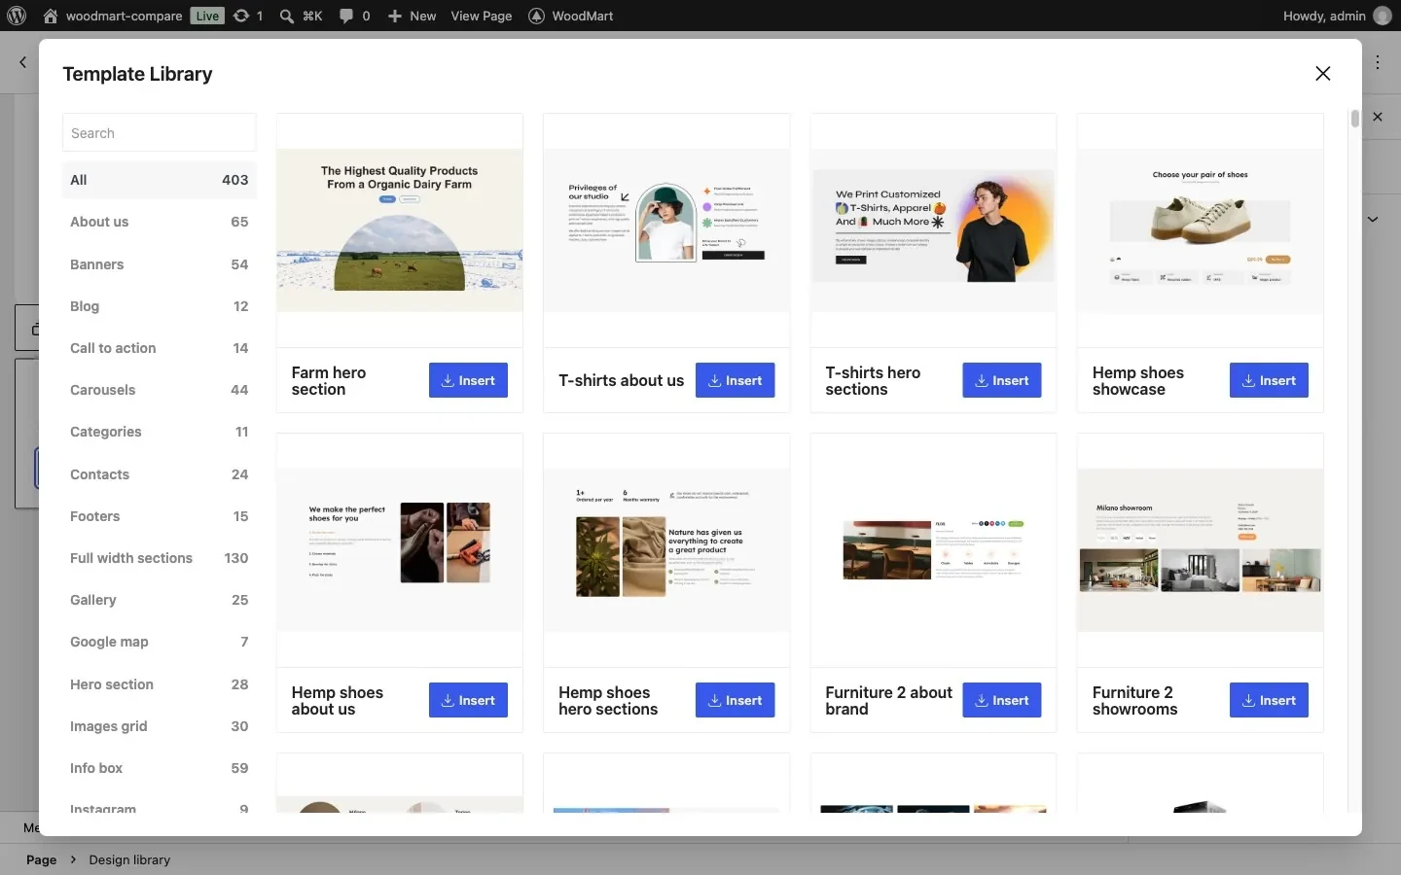The width and height of the screenshot is (1401, 875).
Task: Click the template list scrollbar
Action: (x=1354, y=119)
